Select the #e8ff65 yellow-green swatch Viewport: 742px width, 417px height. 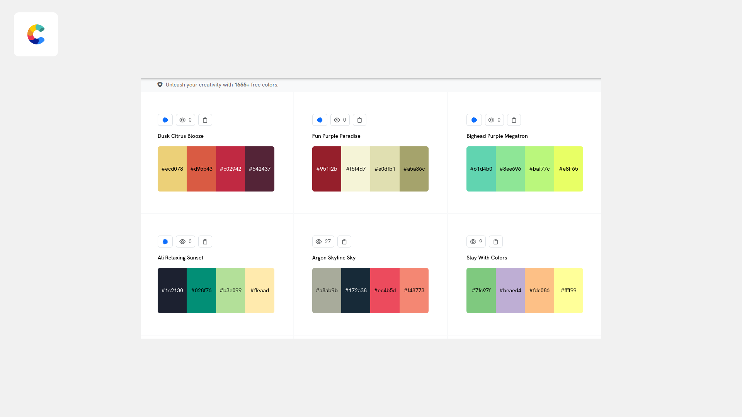pyautogui.click(x=568, y=169)
